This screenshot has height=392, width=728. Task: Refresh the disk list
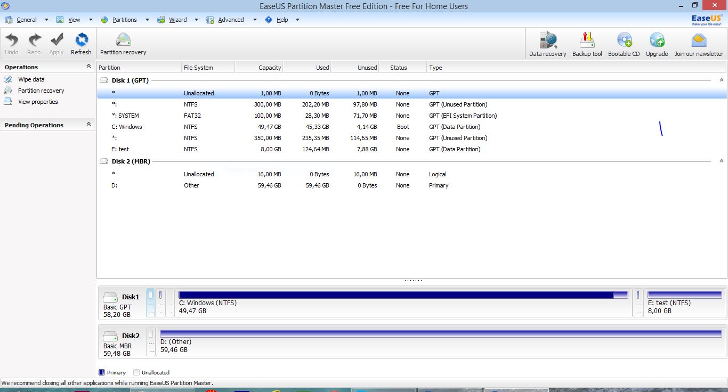81,40
